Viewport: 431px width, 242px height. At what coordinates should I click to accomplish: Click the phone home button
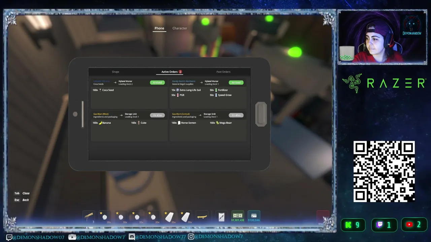tap(261, 114)
